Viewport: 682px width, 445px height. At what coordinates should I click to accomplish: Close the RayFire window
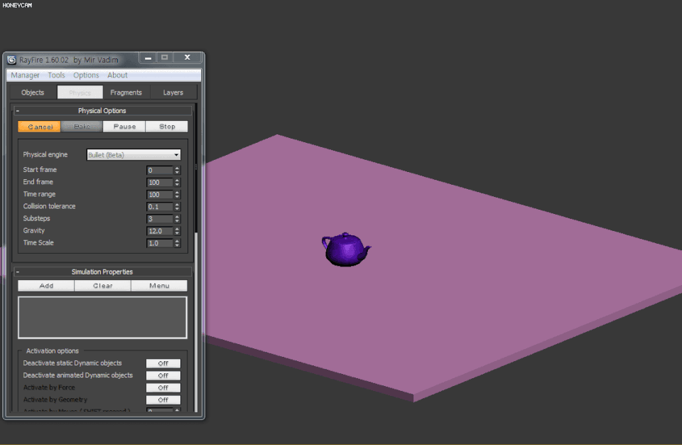188,58
